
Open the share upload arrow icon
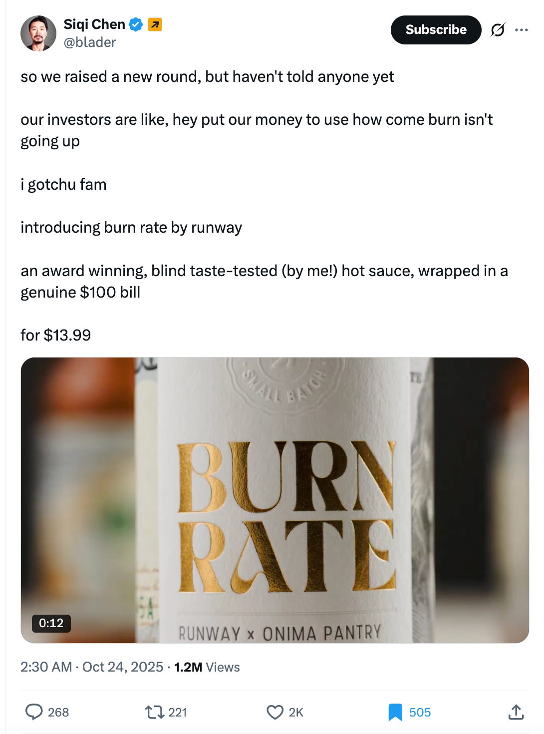pos(516,712)
